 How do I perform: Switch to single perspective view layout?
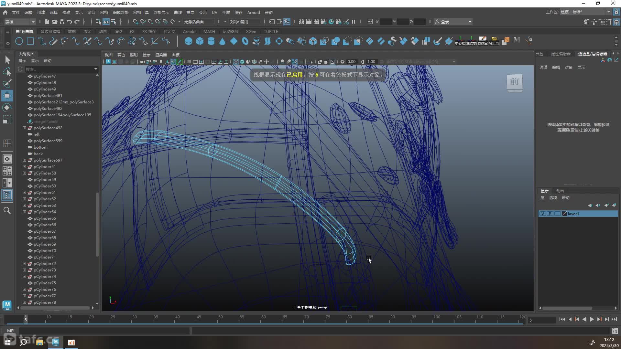click(x=7, y=159)
